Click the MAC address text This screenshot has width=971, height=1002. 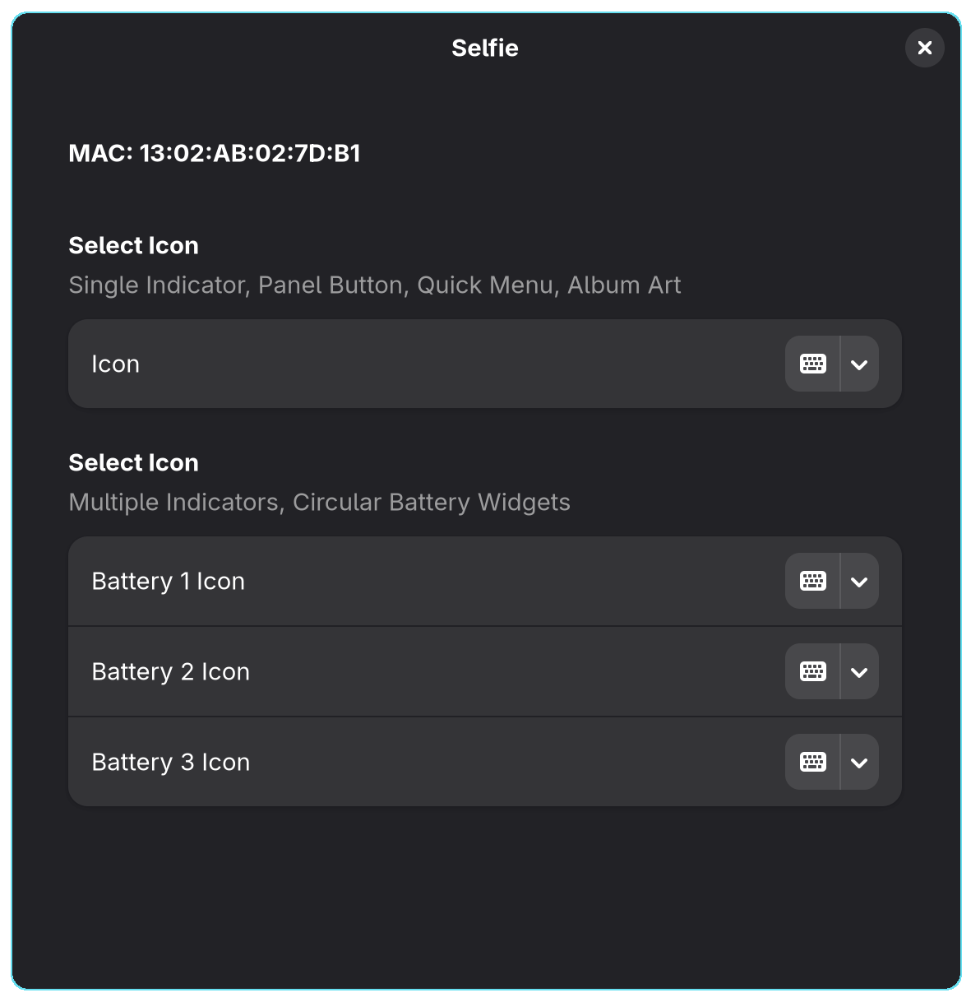tap(215, 153)
